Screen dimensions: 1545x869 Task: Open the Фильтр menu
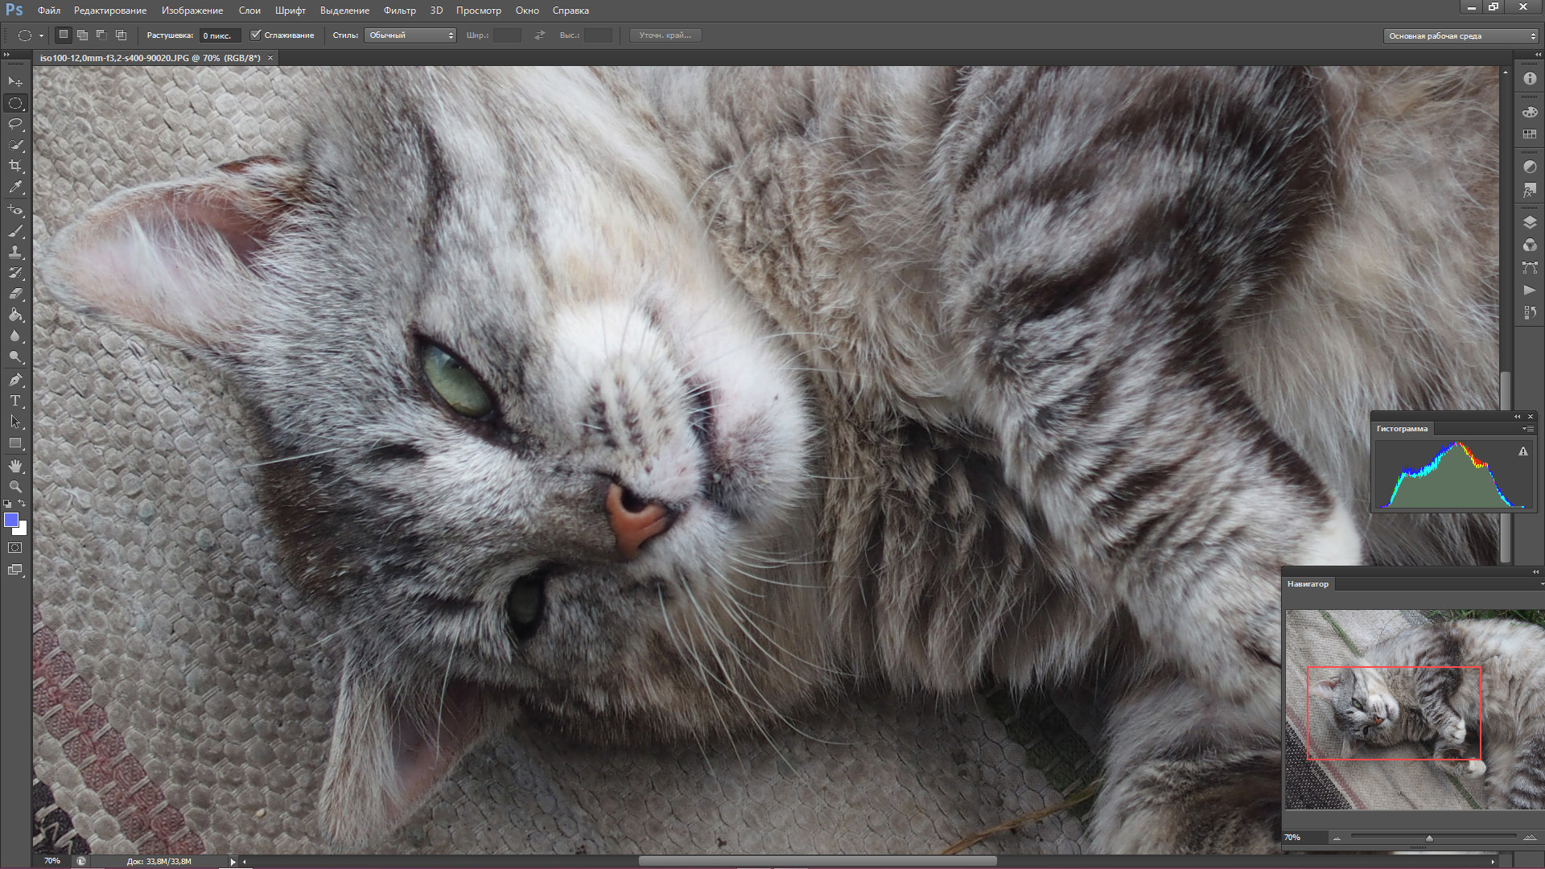click(x=399, y=10)
